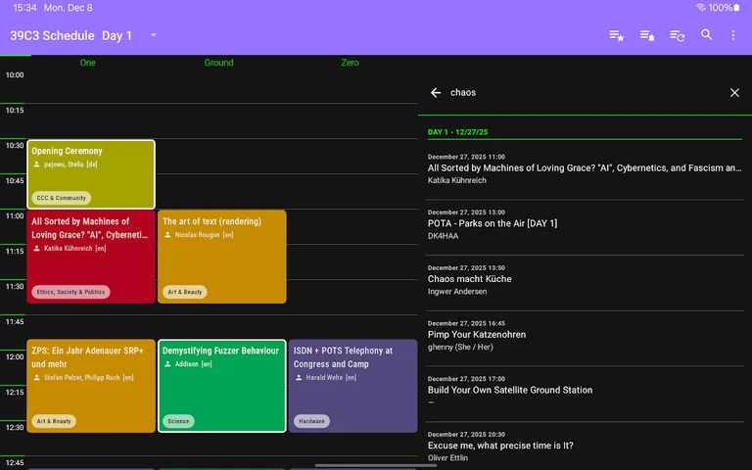
Task: Open the favorites list icon
Action: 616,35
